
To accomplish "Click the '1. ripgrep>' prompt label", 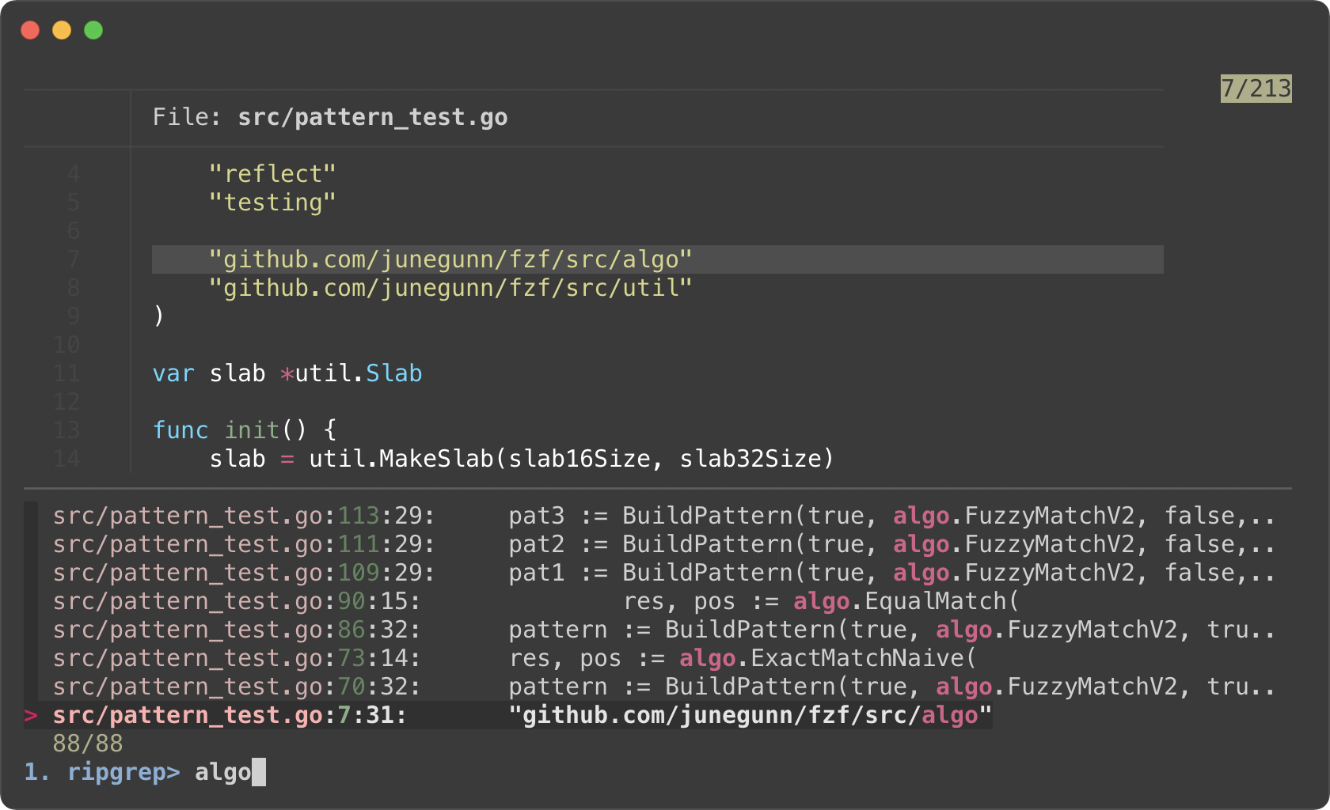I will click(x=102, y=772).
